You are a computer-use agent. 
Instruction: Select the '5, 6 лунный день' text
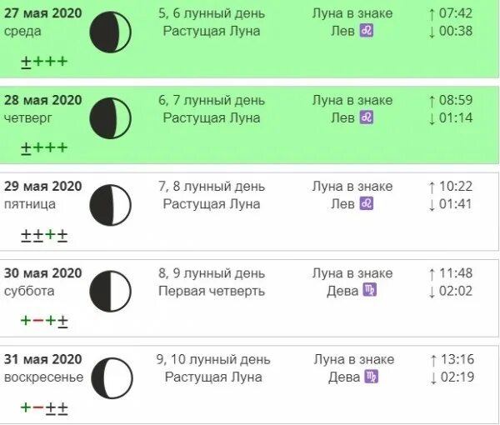[x=212, y=13]
